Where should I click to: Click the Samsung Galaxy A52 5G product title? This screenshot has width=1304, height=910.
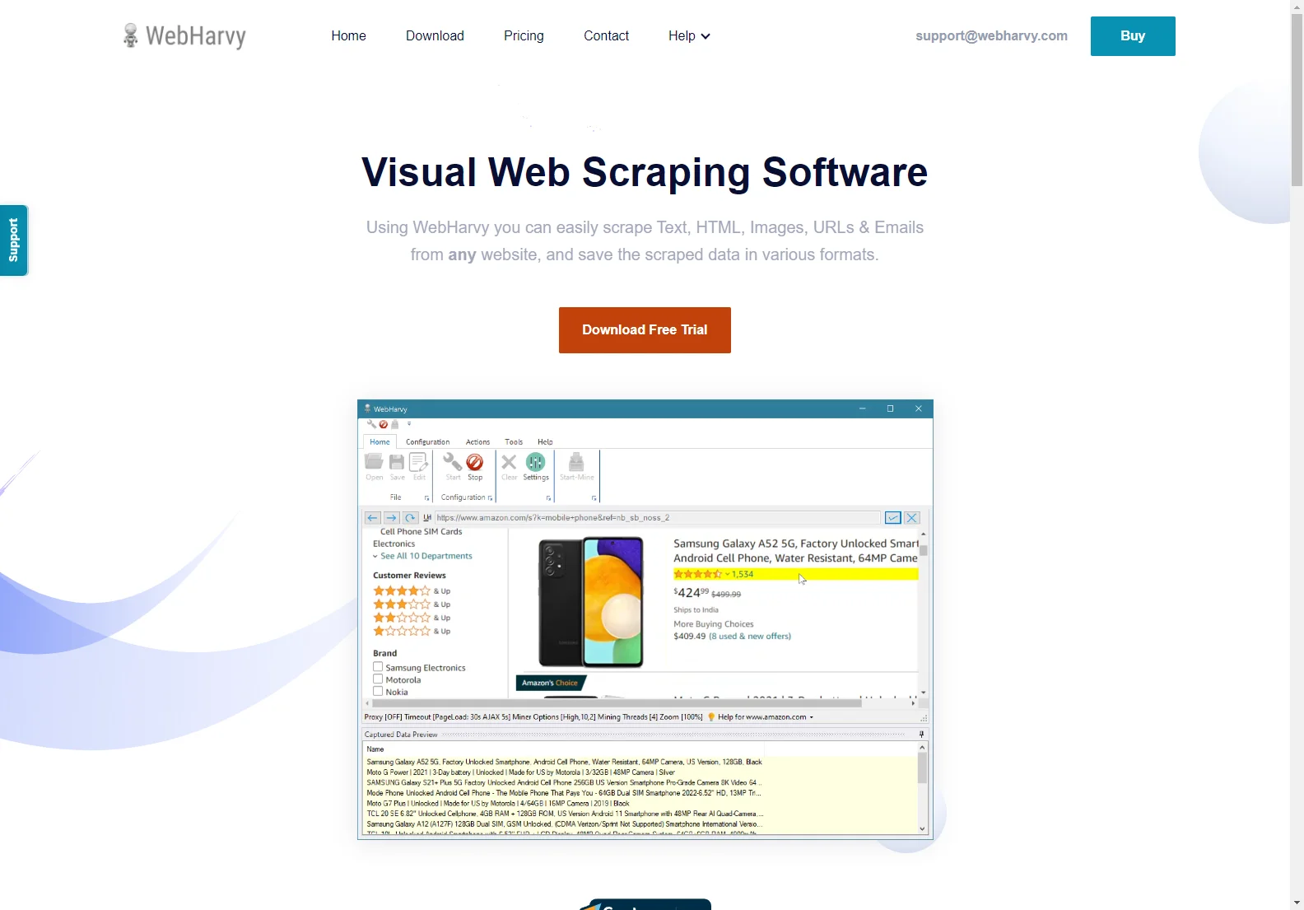(x=795, y=551)
